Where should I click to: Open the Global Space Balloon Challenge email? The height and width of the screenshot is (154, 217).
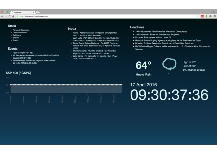point(96,46)
